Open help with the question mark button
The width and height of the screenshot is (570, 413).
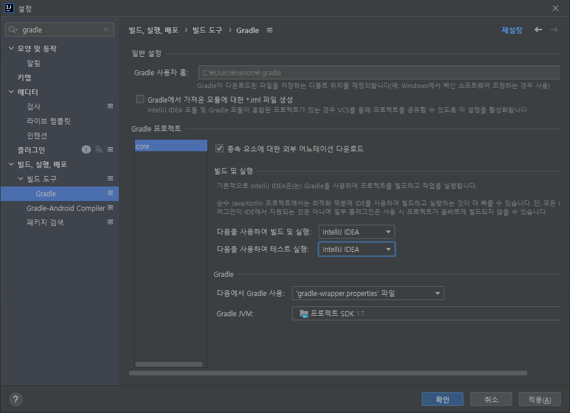16,400
